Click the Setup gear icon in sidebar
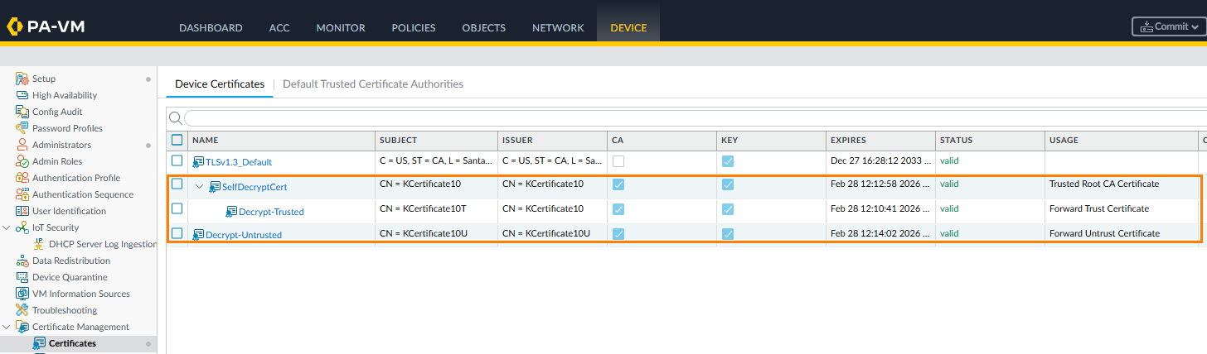Viewport: 1207px width, 354px height. tap(23, 79)
